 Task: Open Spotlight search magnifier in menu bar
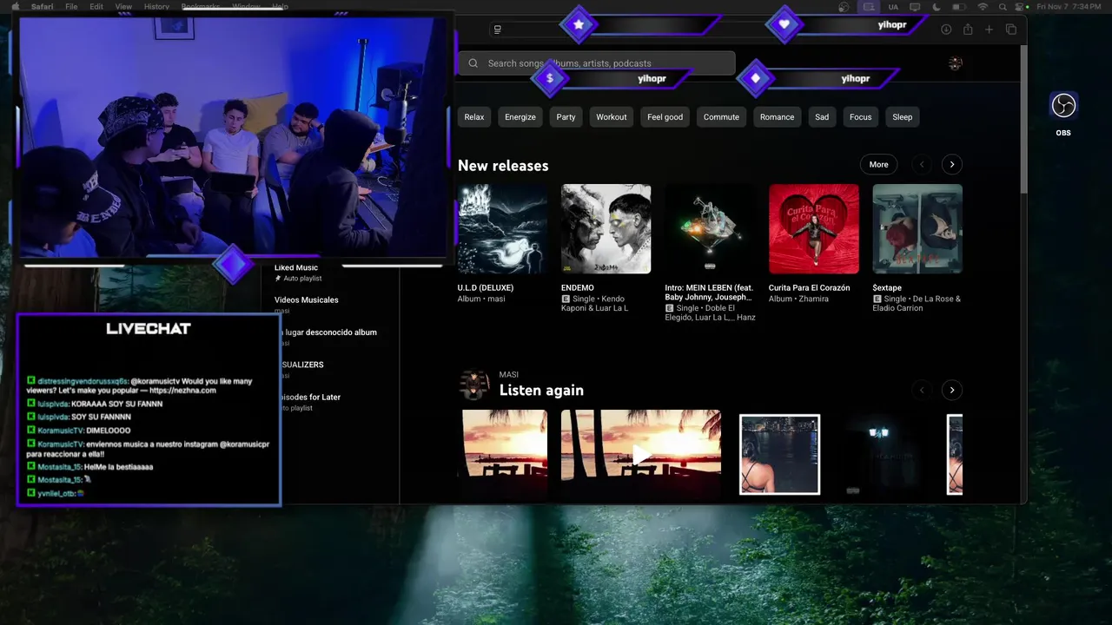point(1003,6)
